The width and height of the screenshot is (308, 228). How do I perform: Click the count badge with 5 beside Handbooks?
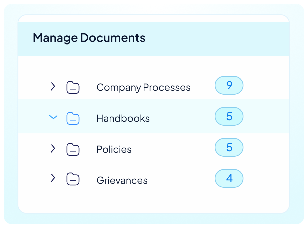(x=229, y=116)
